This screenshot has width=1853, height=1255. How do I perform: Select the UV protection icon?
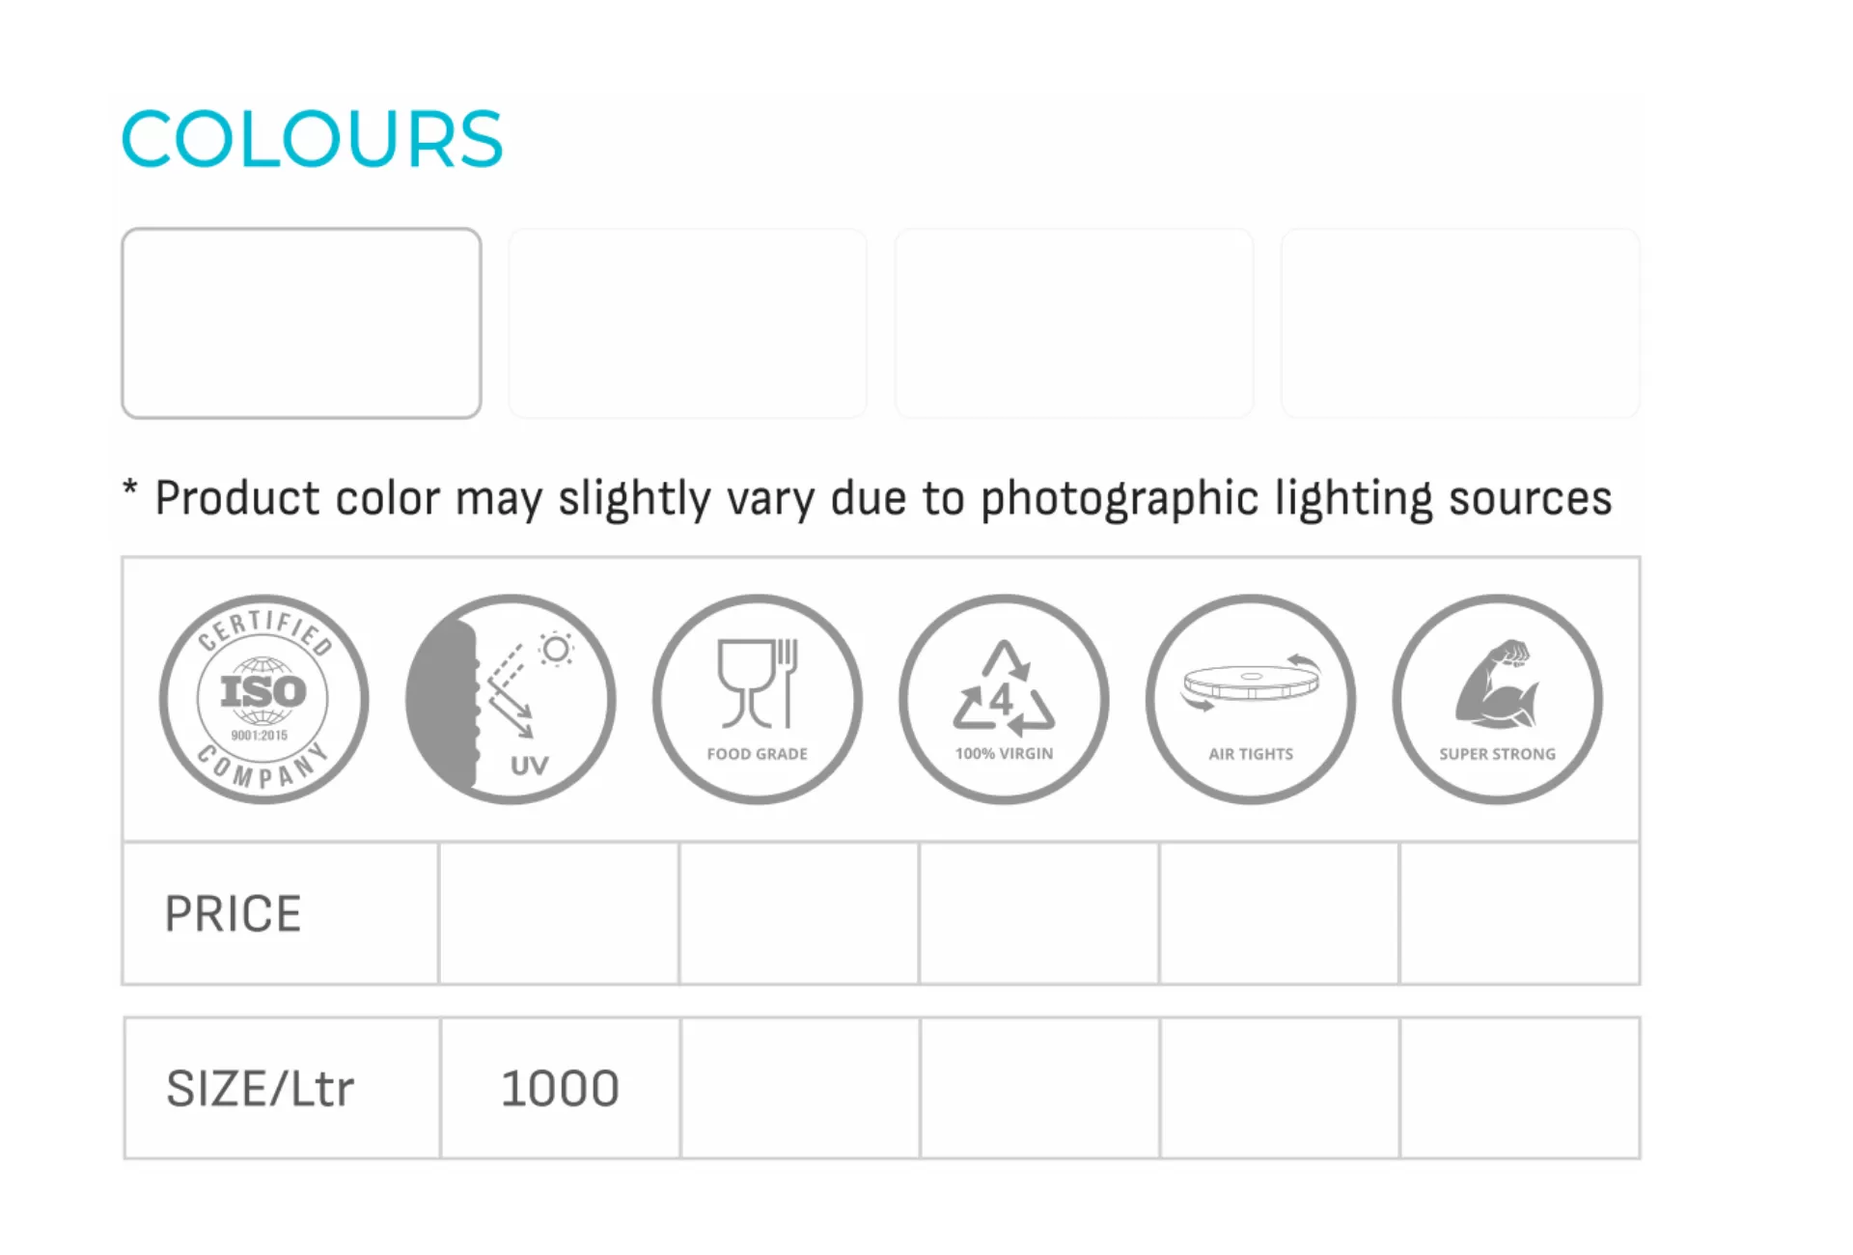click(x=511, y=699)
